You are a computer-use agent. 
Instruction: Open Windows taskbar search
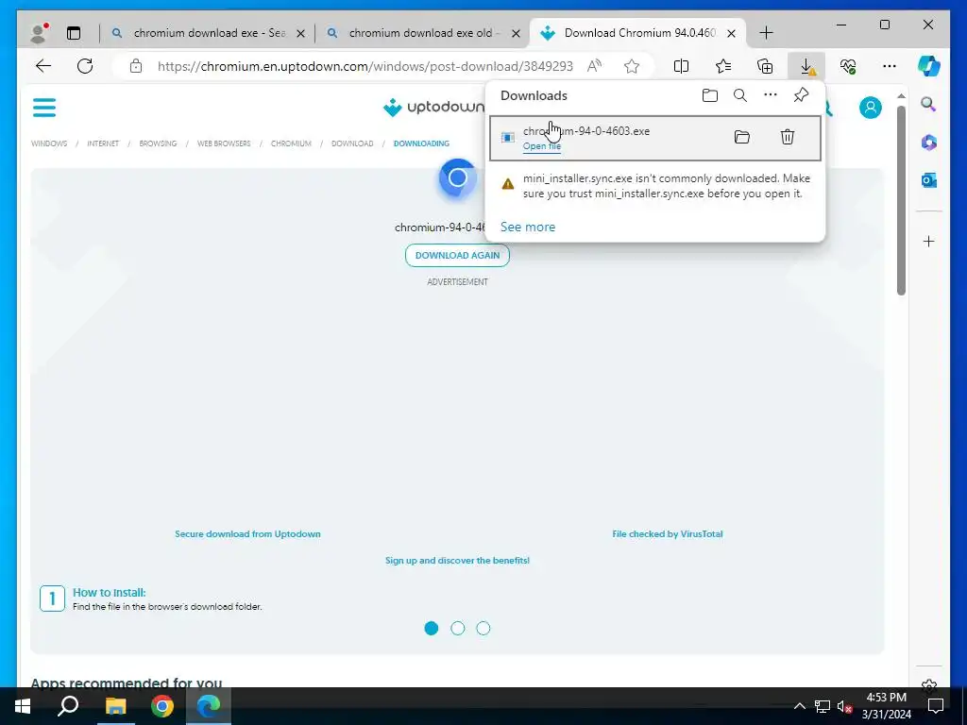point(68,706)
